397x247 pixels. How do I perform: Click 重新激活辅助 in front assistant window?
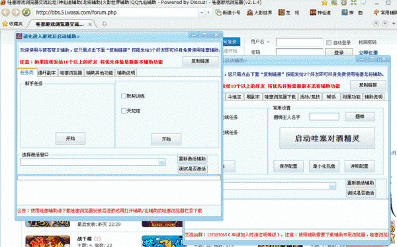[192, 159]
